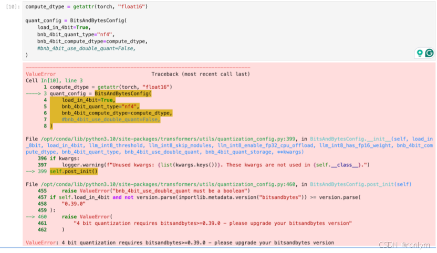Click the Cell In[10], line 3 reference
437x253 pixels.
point(54,80)
